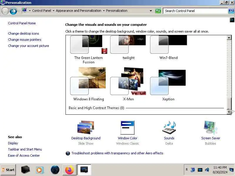235x176 pixels.
Task: Click Appearance and Personalization breadcrumb
Action: tap(78, 11)
